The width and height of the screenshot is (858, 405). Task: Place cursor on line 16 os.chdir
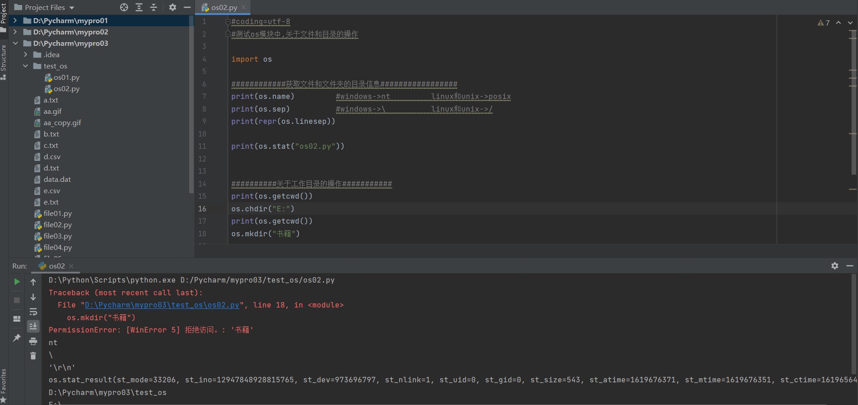click(x=263, y=209)
